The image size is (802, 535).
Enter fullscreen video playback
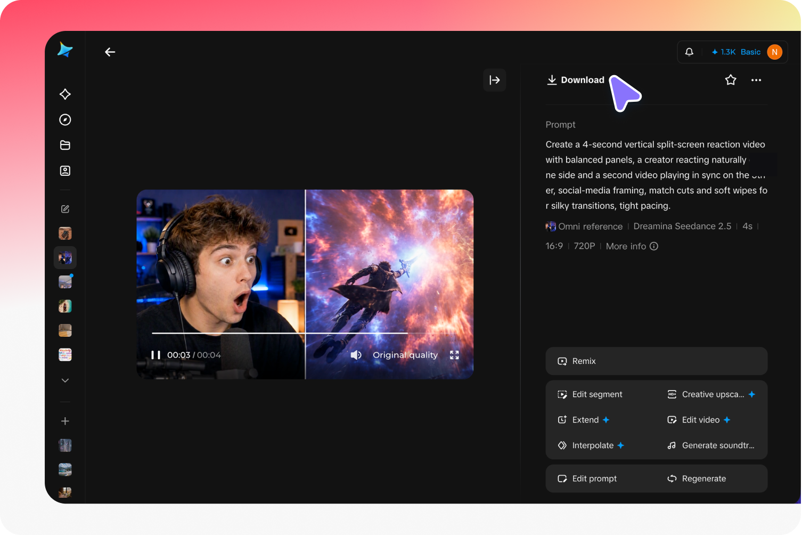(x=454, y=355)
